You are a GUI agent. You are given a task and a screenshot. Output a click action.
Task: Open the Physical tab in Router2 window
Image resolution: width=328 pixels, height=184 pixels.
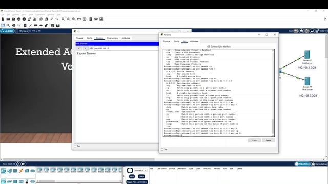tap(167, 41)
